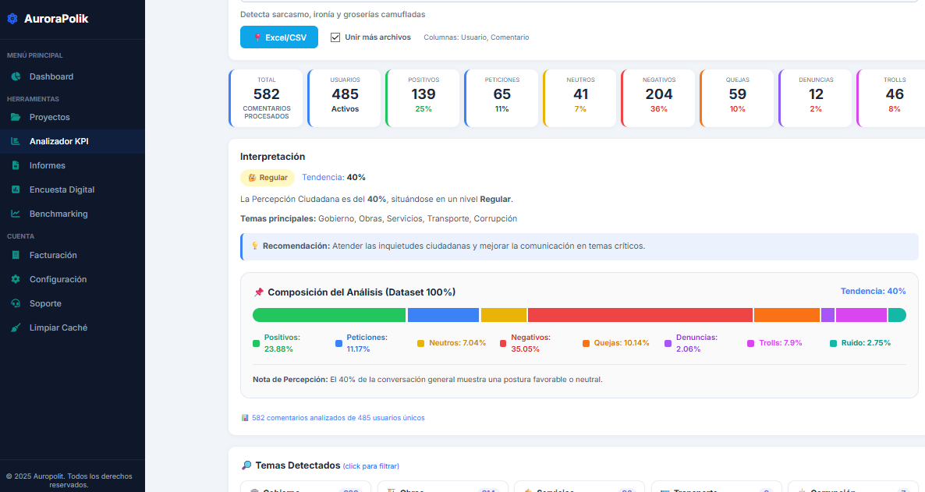Select the Benchmarking trend line icon

[15, 214]
